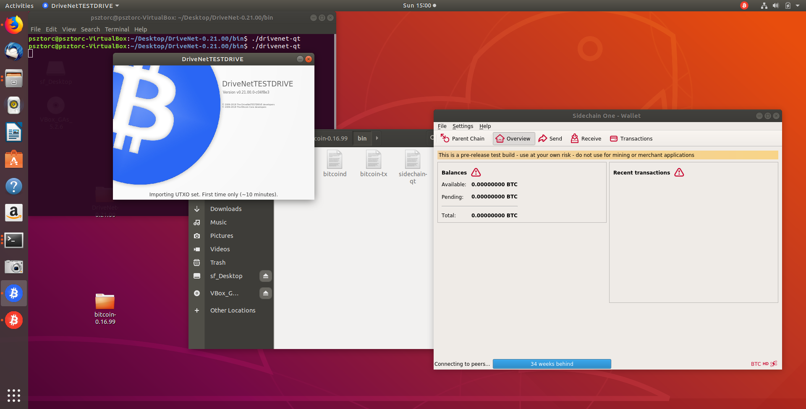Click the 34 weeks behind progress bar
Screen dimensions: 806x409
click(x=552, y=364)
